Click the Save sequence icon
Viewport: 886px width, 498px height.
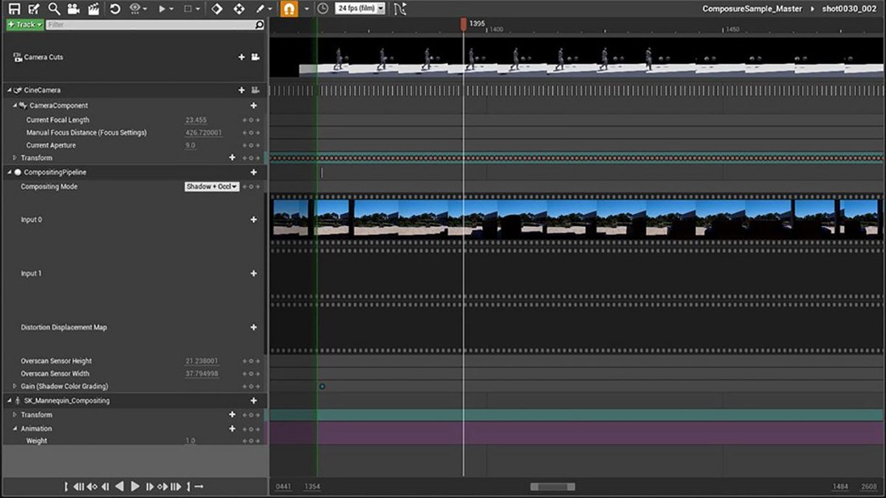pos(14,9)
